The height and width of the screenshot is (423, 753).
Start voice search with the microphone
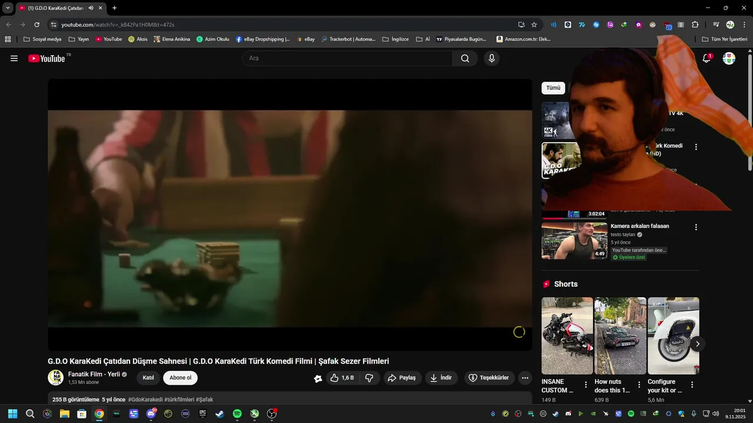(x=492, y=58)
